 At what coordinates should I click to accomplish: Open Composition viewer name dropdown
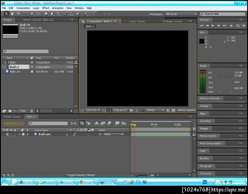[x=101, y=22]
